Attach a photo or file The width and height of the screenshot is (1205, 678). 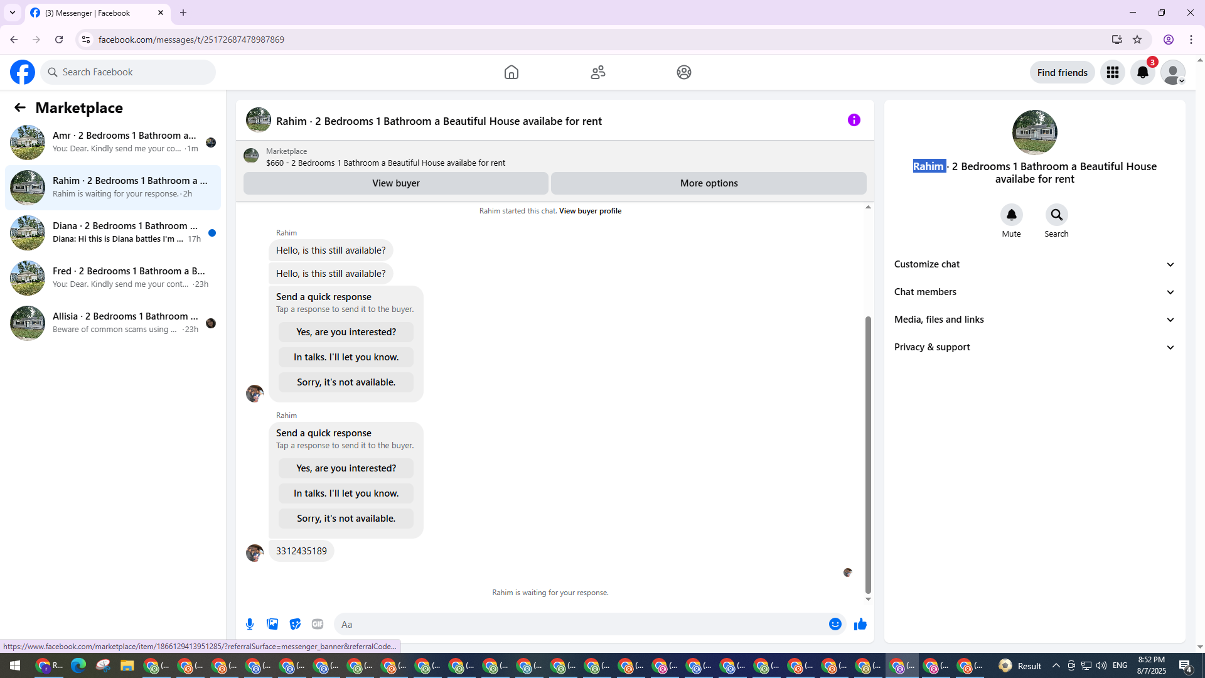[272, 624]
